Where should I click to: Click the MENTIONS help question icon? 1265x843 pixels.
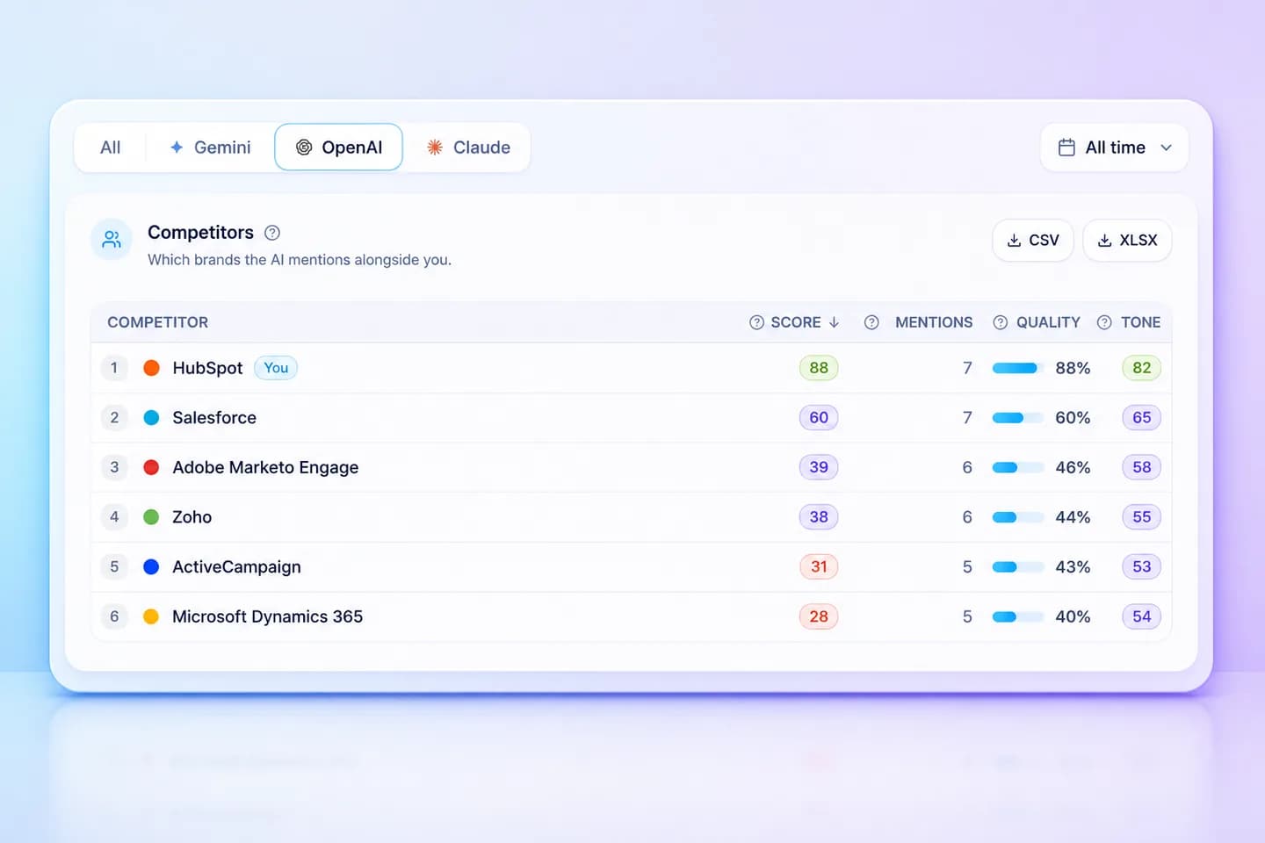[x=871, y=322]
